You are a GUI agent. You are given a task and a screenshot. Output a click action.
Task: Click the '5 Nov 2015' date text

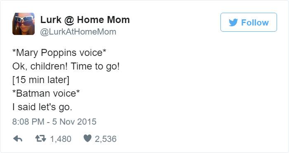point(74,122)
